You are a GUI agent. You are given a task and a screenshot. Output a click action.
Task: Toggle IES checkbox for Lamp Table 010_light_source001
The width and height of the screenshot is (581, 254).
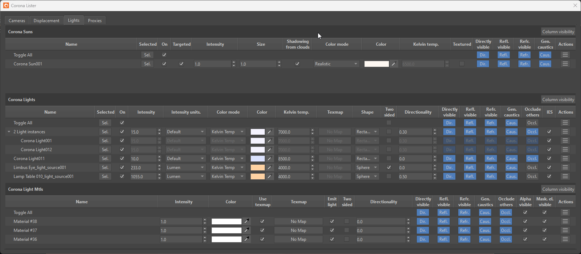coord(549,176)
